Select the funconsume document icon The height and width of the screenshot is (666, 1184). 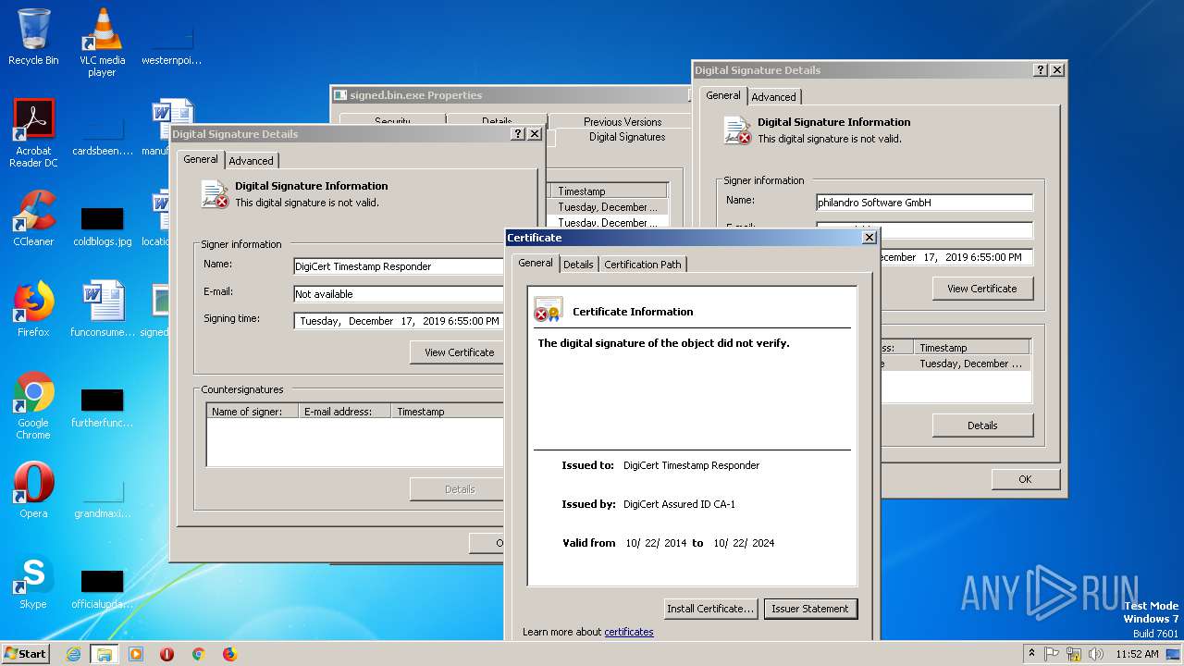(x=102, y=309)
